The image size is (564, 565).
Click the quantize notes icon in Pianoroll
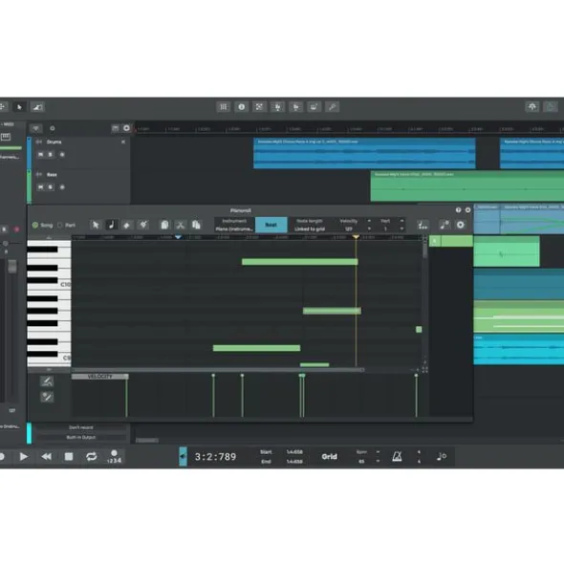[x=423, y=225]
